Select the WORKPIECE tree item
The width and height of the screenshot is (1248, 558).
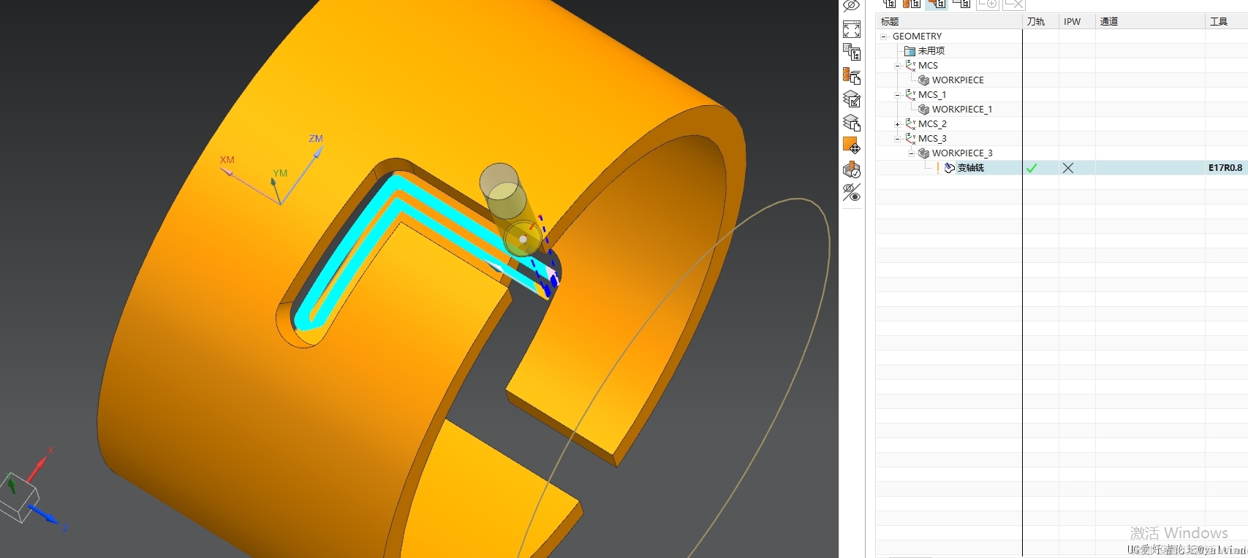pyautogui.click(x=958, y=80)
